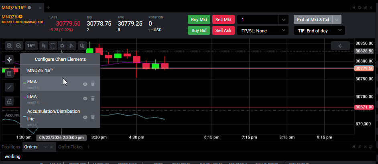This screenshot has width=378, height=164.
Task: Hide the green EMA line
Action: point(85,84)
